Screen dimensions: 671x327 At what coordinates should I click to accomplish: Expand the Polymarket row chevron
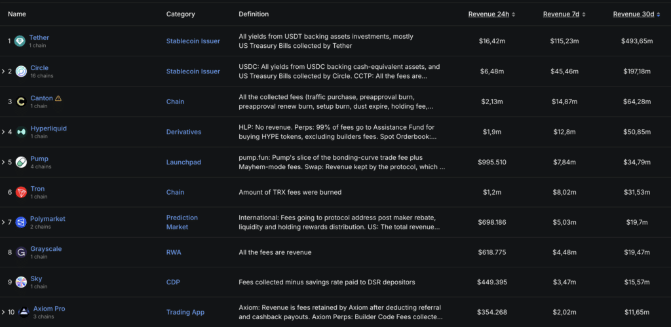click(3, 222)
